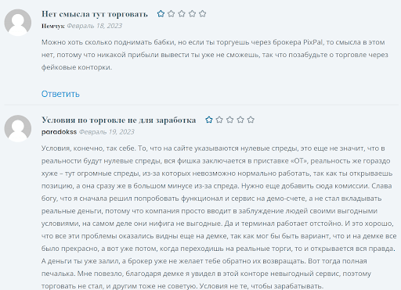Click the author name paradokss
Screen dimensions: 401x290
[x=59, y=132]
